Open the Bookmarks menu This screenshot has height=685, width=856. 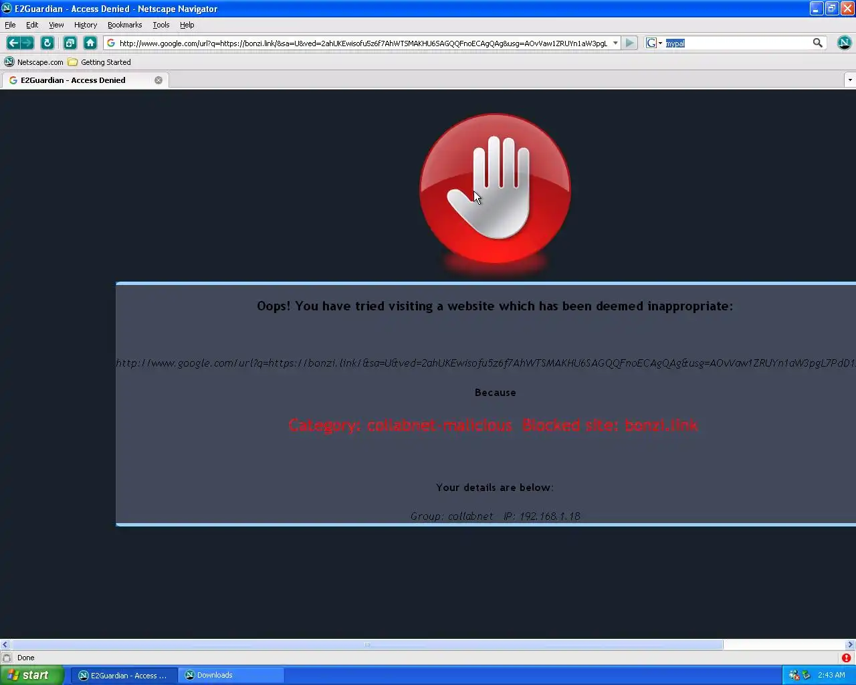(124, 25)
